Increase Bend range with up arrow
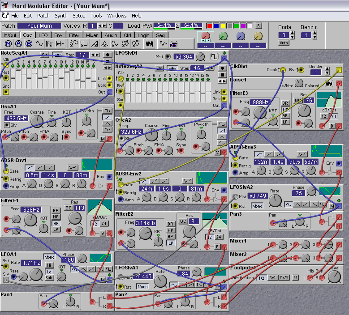Viewport: 349px width, 315px height. [315, 33]
